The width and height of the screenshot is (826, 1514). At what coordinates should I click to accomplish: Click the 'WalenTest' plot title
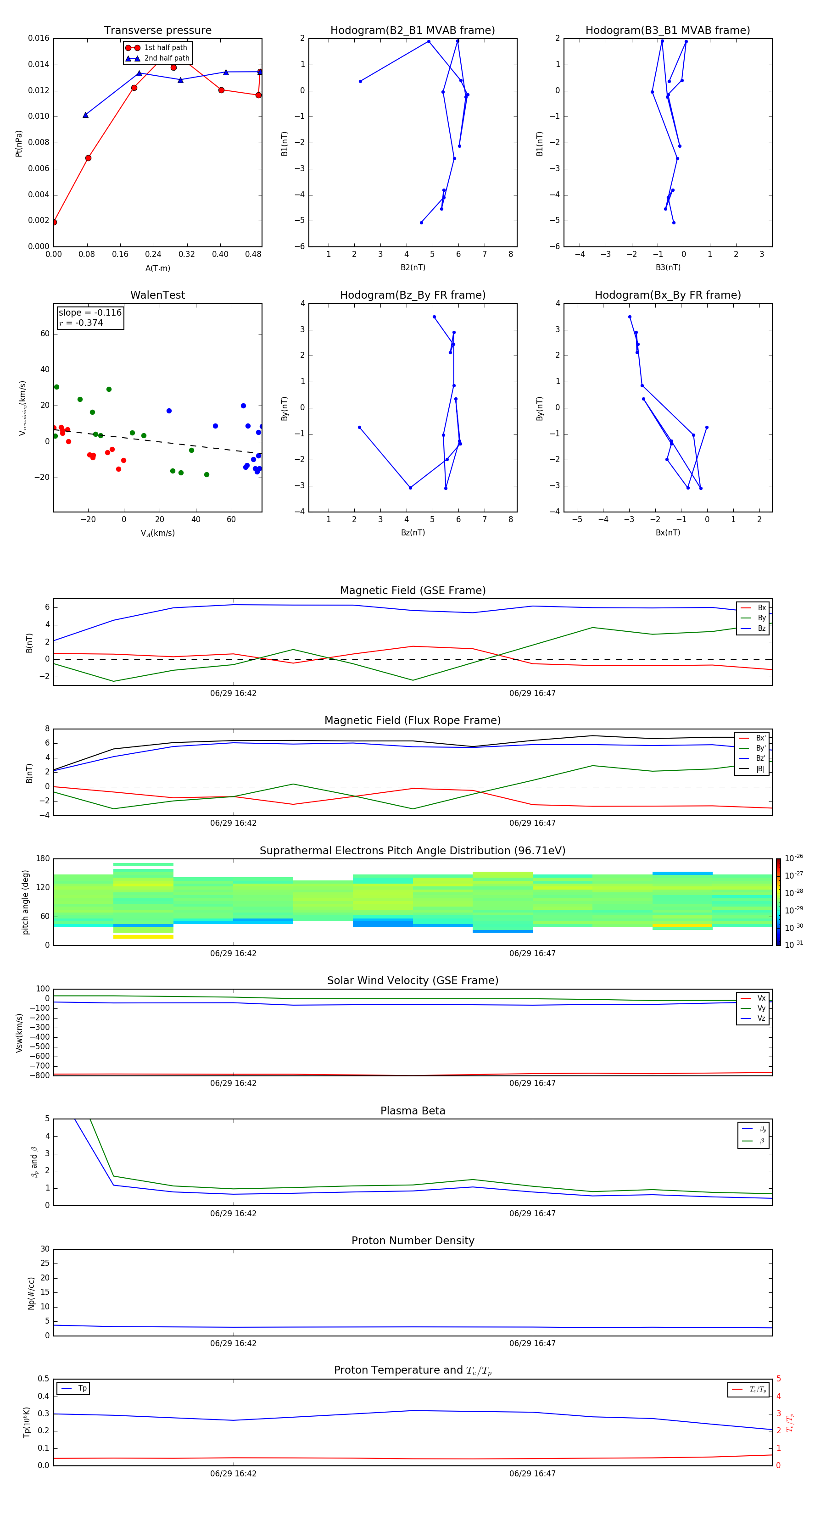point(157,295)
